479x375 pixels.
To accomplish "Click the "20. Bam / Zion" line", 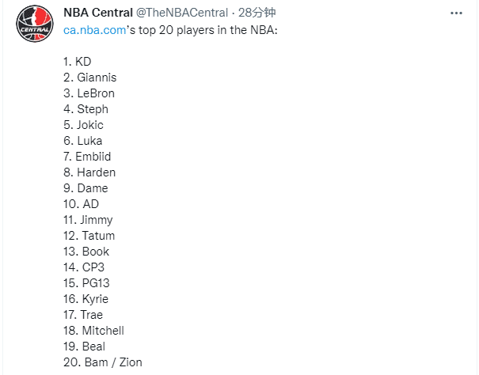I will [x=103, y=362].
